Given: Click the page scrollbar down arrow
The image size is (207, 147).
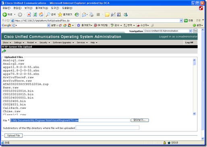Looking at the screenshot, I should [x=203, y=139].
